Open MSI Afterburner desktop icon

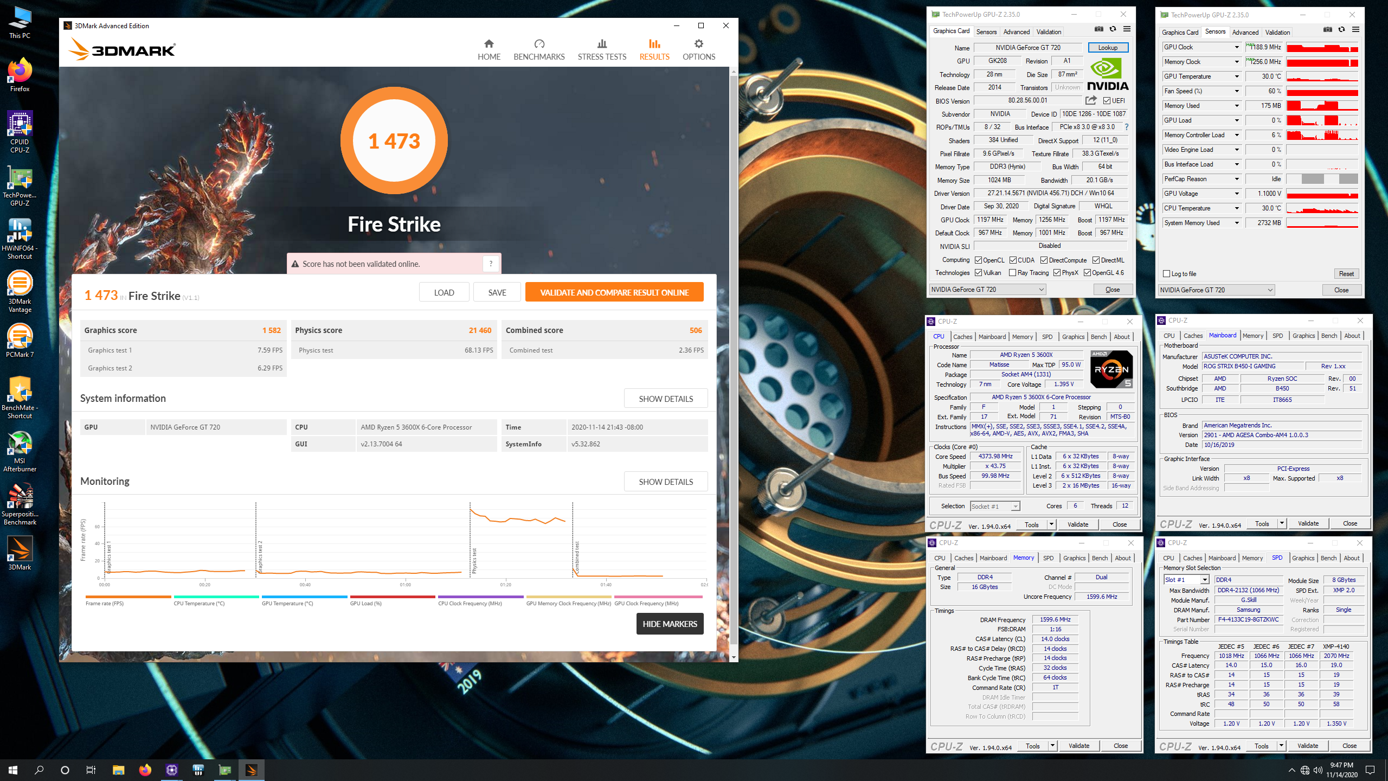20,451
